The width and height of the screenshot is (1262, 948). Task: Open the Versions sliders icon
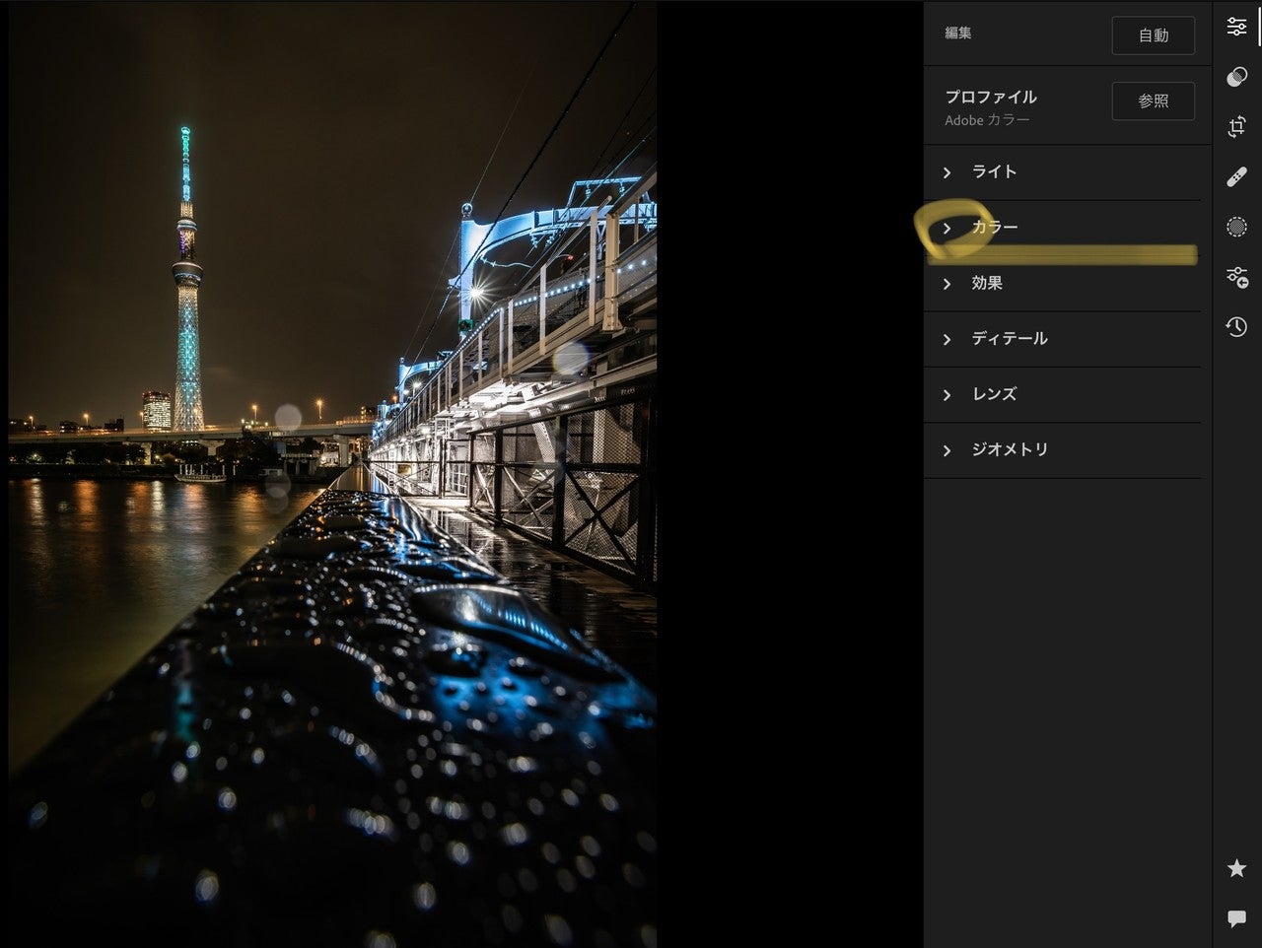point(1236,277)
